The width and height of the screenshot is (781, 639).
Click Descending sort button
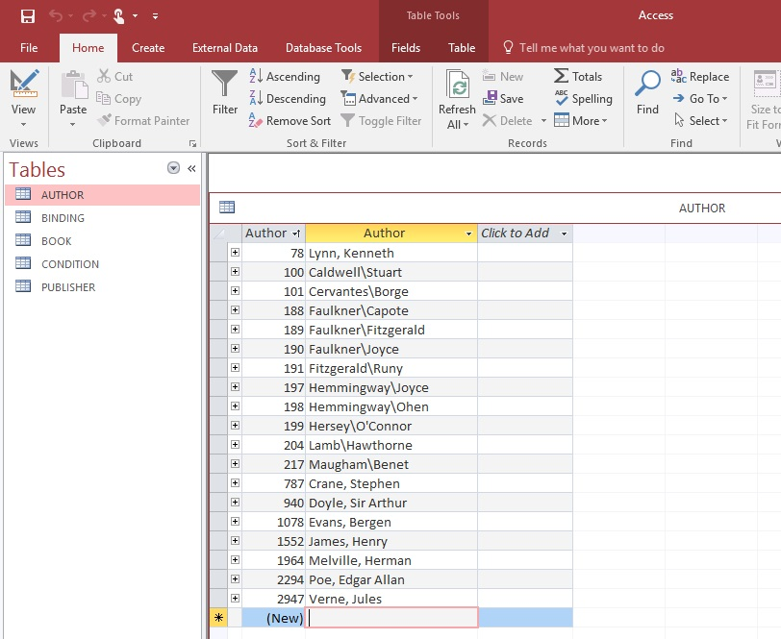(x=288, y=99)
